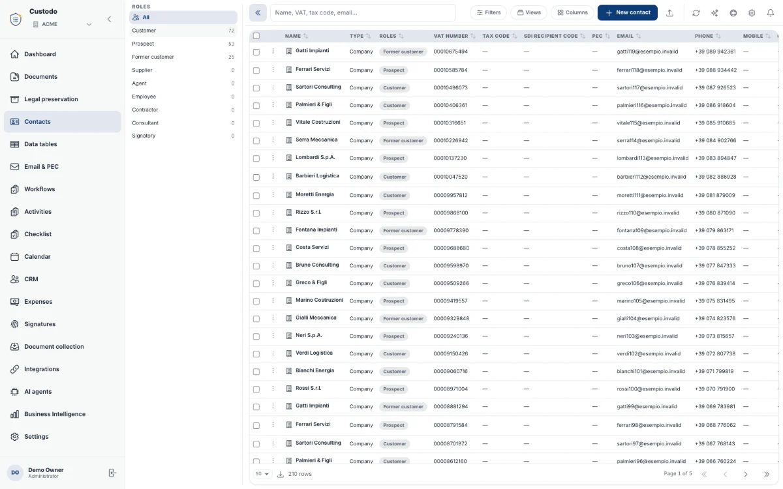Open row menu for Lombardi S.p.A.
The image size is (783, 489).
273,158
